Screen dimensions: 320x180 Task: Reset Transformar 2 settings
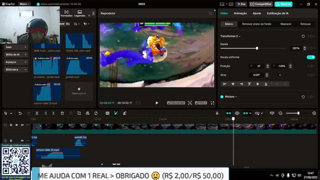(x=303, y=36)
